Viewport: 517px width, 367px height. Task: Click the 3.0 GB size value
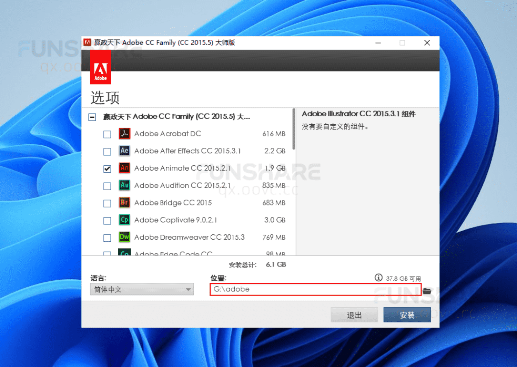click(x=275, y=220)
